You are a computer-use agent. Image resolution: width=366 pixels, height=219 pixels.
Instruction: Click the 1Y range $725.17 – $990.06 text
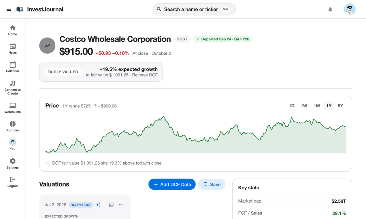90,106
